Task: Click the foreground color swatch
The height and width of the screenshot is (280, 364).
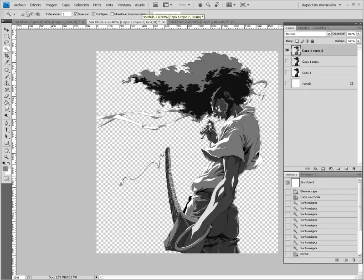Action: 5,169
